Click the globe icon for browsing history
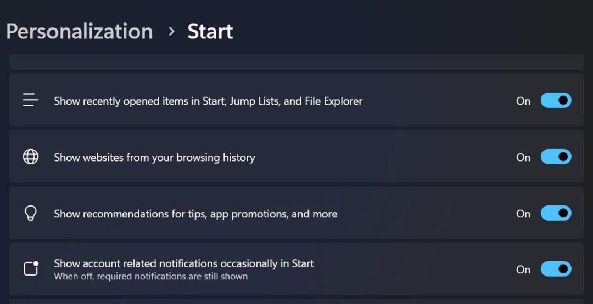The image size is (593, 304). coord(31,157)
